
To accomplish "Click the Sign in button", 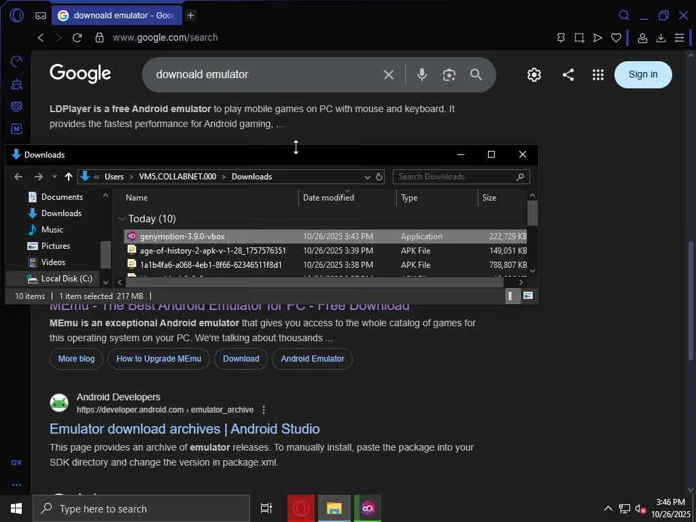I will 643,75.
